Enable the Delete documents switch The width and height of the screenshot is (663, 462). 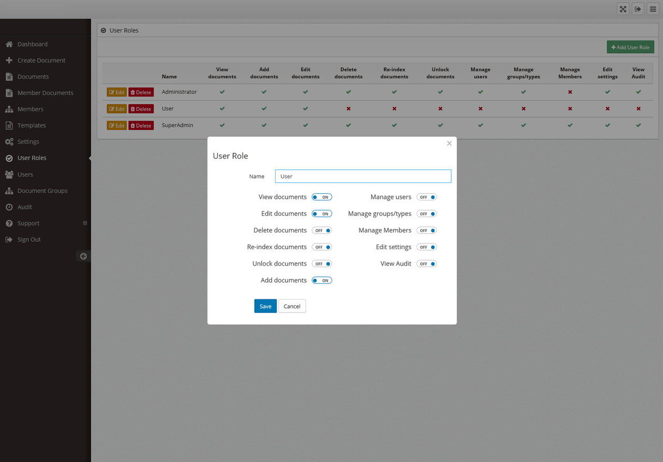coord(322,230)
